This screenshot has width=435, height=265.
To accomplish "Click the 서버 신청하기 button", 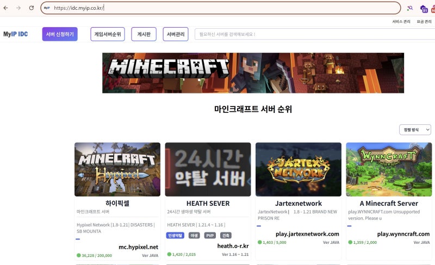I will (60, 34).
